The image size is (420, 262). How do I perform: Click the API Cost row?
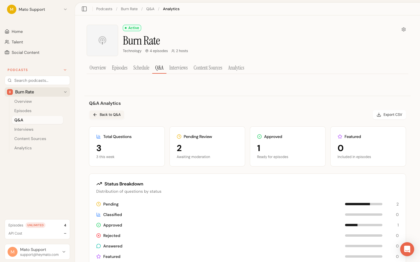point(37,233)
